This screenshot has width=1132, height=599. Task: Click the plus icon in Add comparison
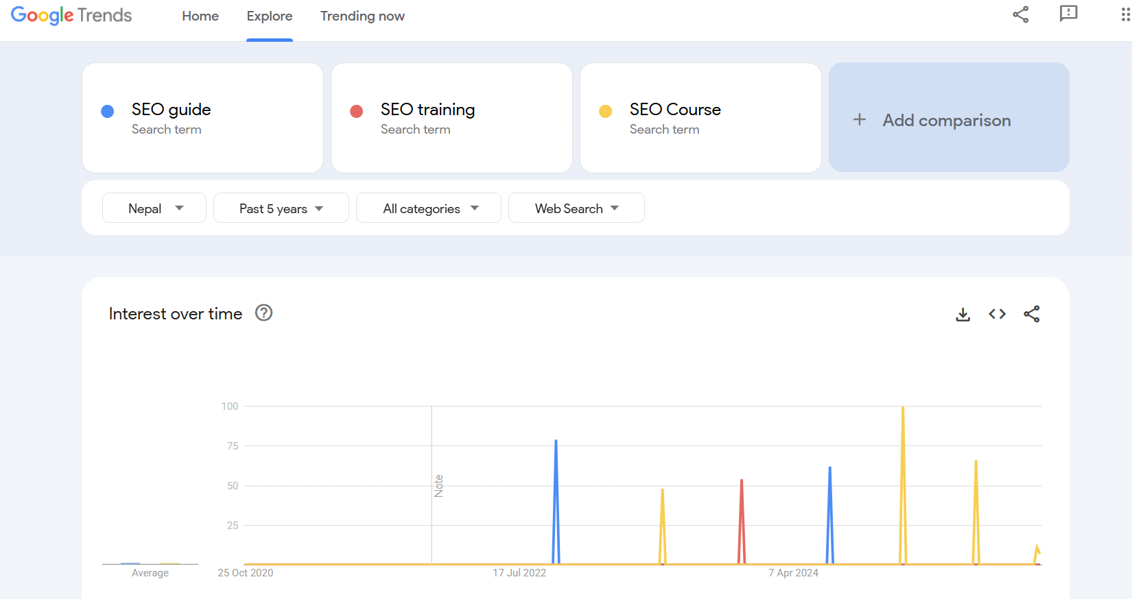pyautogui.click(x=860, y=120)
